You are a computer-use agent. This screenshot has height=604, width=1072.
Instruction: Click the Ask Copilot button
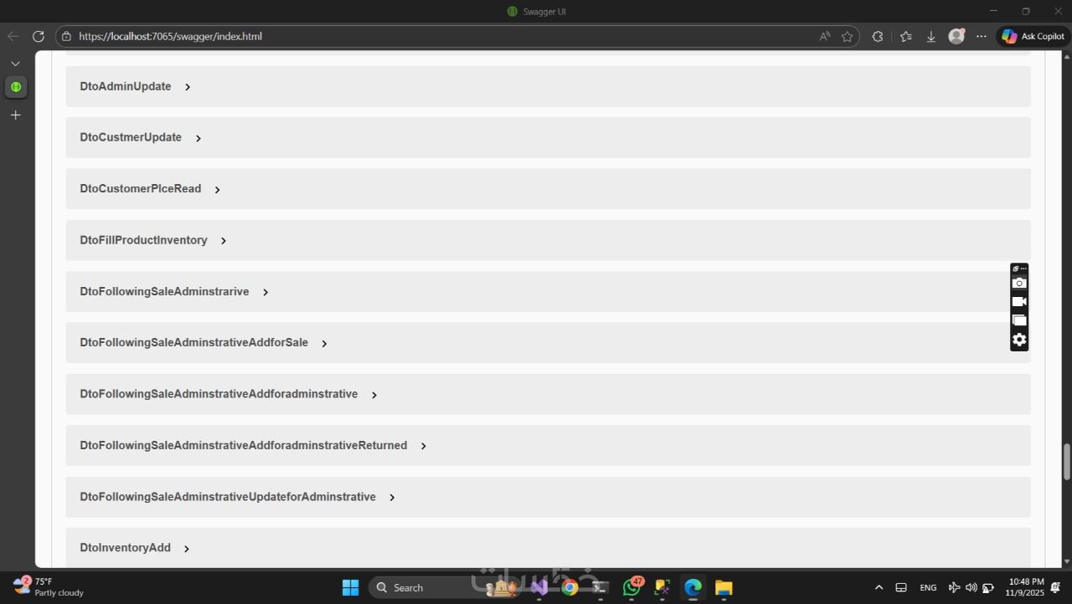[x=1033, y=36]
